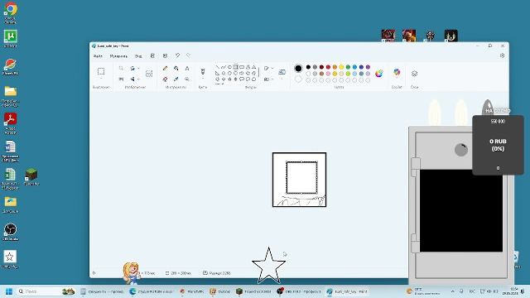Switch to the Edge browser taskbar button
The width and height of the screenshot is (530, 298).
coord(152,291)
